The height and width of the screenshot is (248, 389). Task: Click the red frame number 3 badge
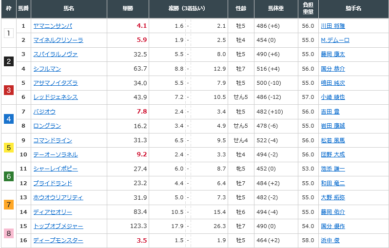[x=9, y=90]
